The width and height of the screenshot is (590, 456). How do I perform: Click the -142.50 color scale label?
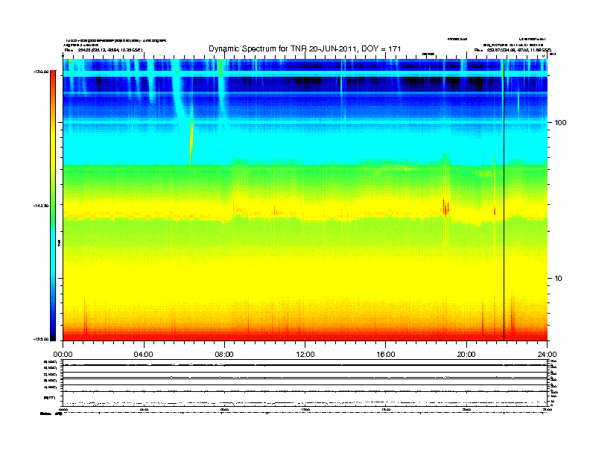[x=41, y=206]
